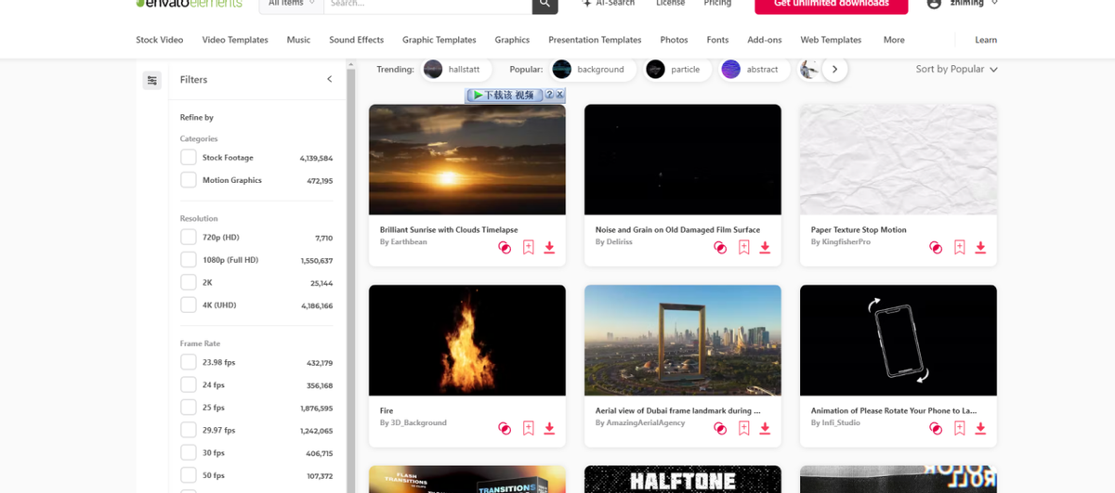Image resolution: width=1115 pixels, height=493 pixels.
Task: Select the background popular tag
Action: click(x=593, y=69)
